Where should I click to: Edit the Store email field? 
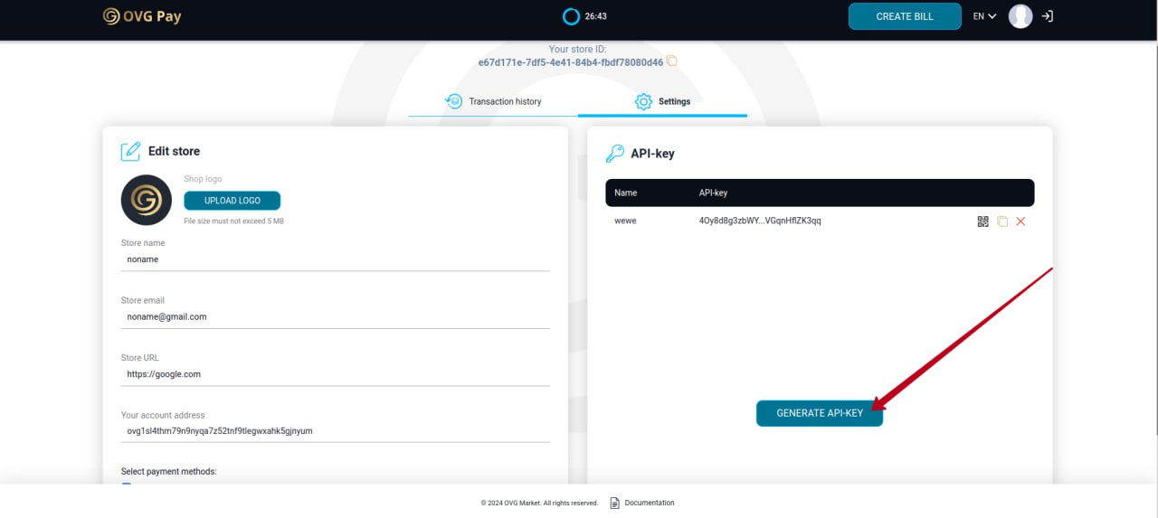click(336, 317)
